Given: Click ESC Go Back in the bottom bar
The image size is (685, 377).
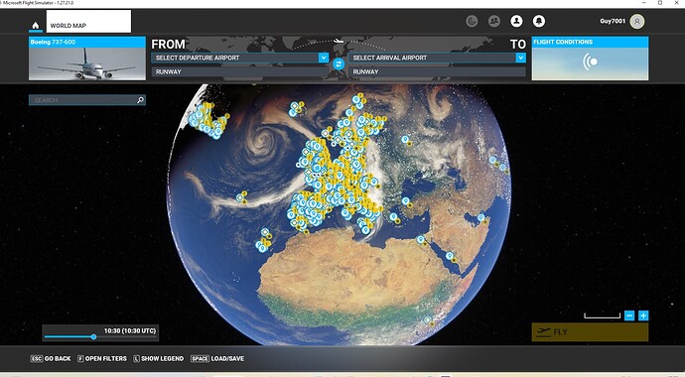Looking at the screenshot, I should pyautogui.click(x=51, y=359).
